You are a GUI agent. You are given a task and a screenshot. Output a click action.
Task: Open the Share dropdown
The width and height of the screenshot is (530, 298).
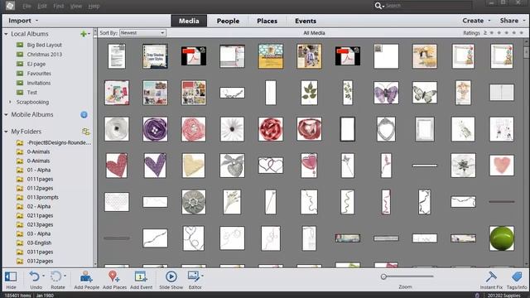tap(512, 21)
